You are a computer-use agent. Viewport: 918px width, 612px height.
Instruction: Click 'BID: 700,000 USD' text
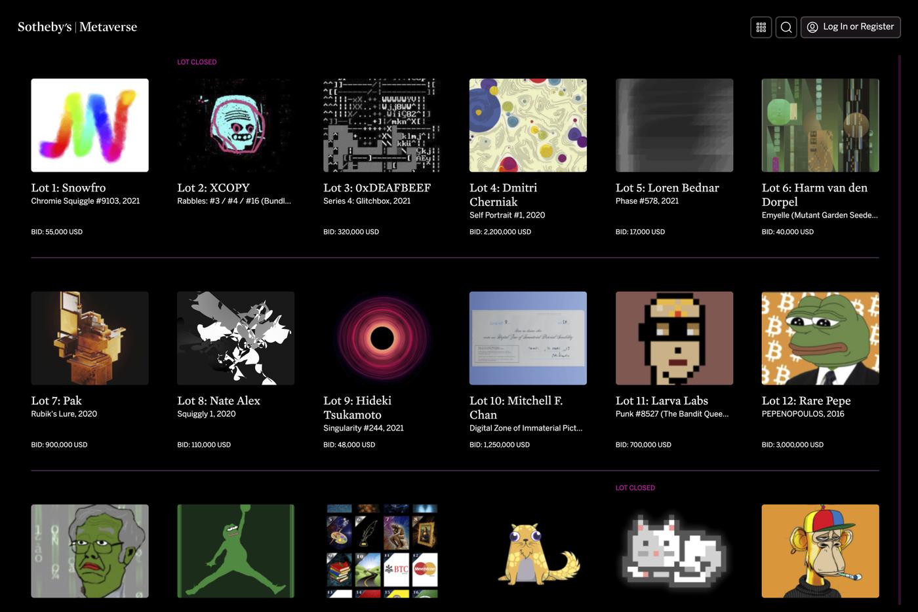pyautogui.click(x=643, y=445)
